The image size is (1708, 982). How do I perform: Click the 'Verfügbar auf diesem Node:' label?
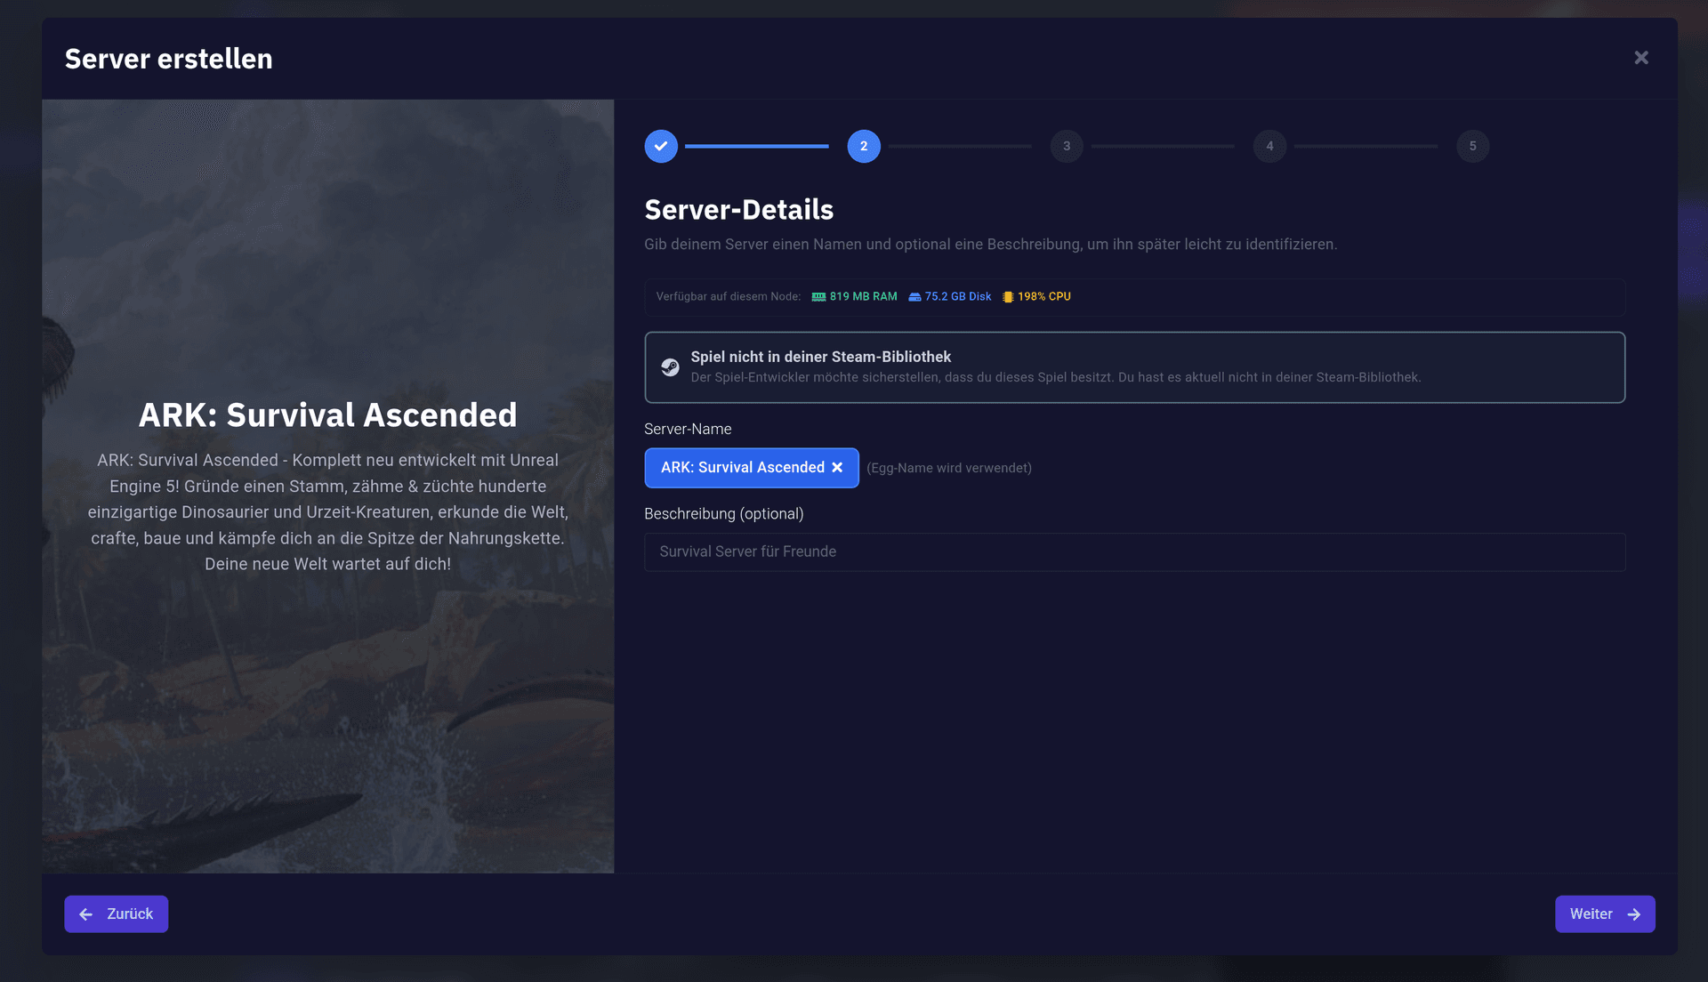click(729, 297)
